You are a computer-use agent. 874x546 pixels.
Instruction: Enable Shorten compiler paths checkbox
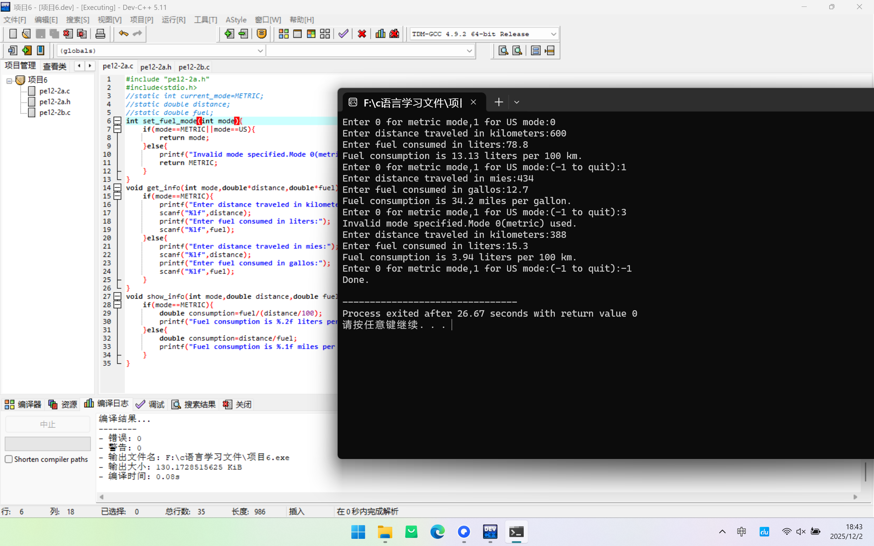pyautogui.click(x=9, y=459)
